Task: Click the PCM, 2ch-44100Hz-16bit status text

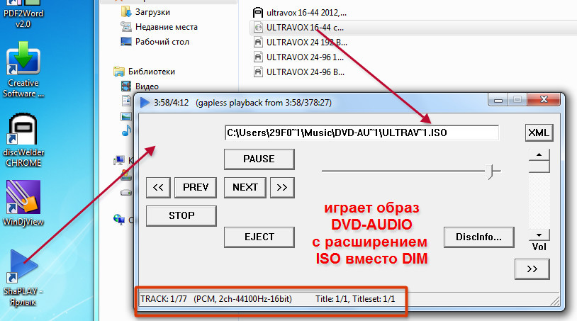Action: pos(243,299)
